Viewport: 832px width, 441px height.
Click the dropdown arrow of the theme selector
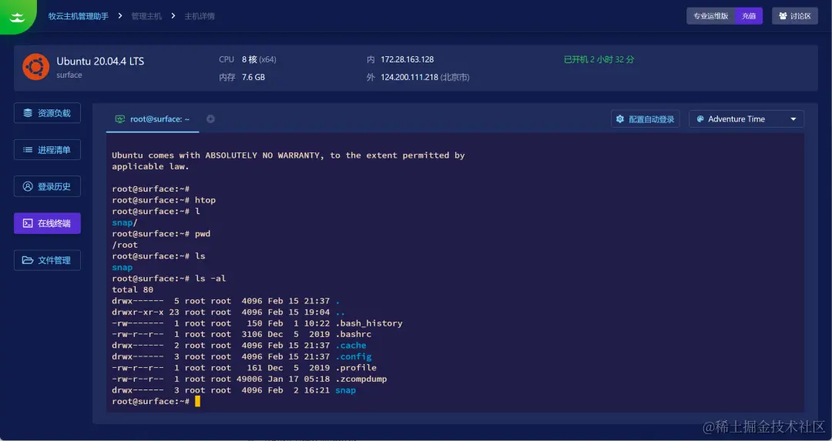click(x=793, y=119)
